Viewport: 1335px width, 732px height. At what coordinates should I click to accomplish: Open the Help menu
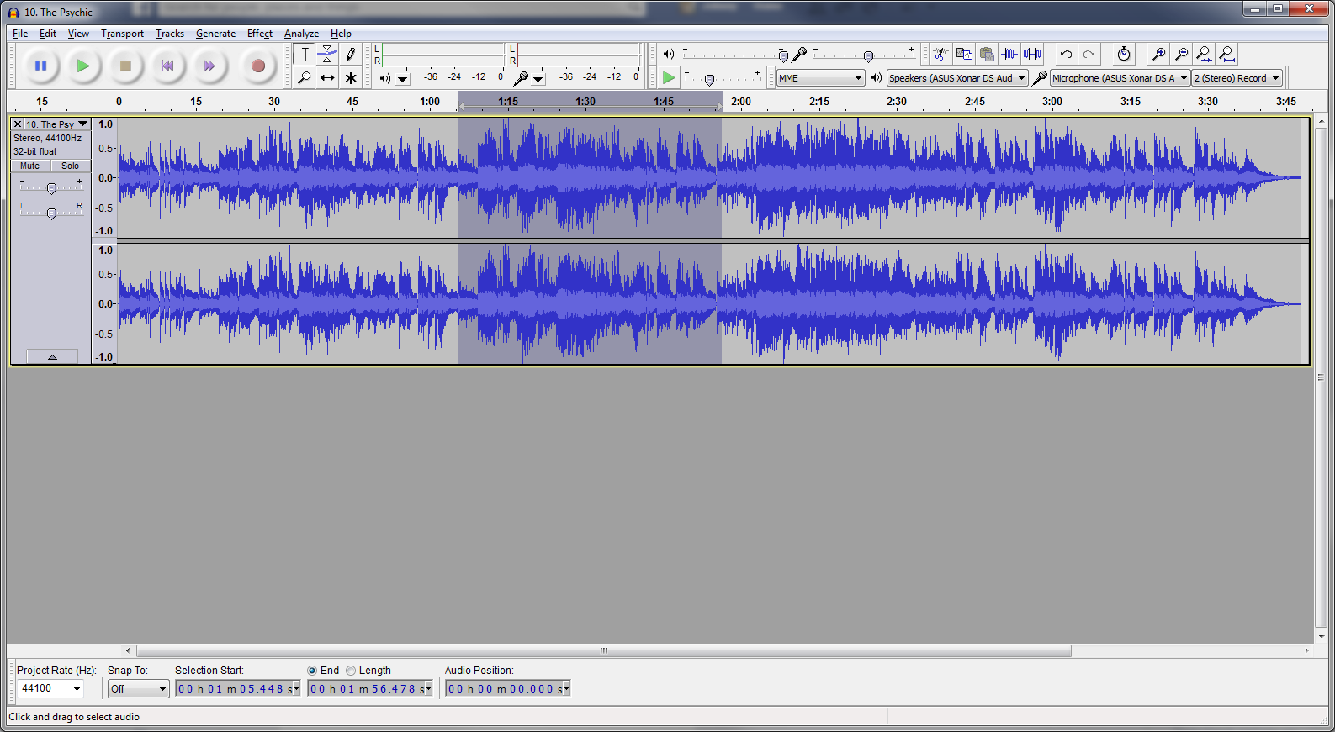pyautogui.click(x=341, y=34)
